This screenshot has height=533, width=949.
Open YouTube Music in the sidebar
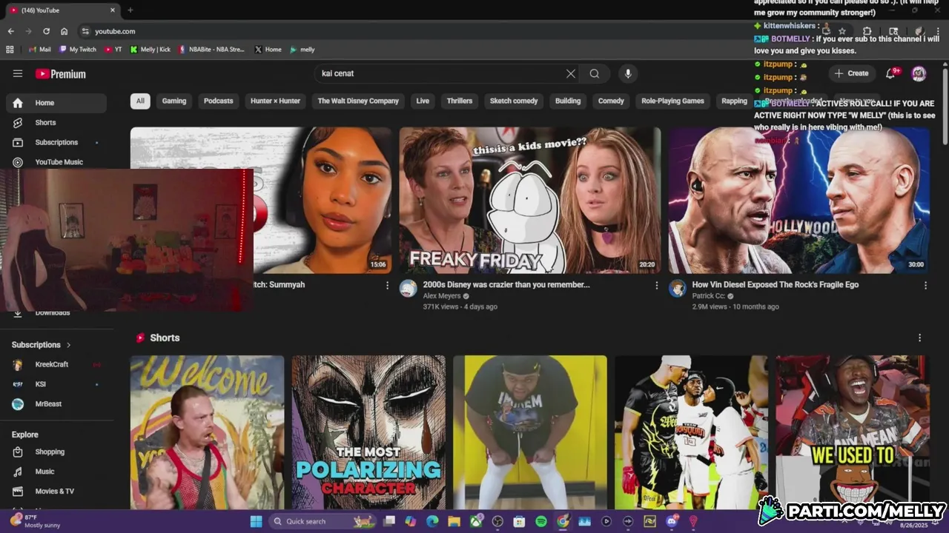coord(56,162)
